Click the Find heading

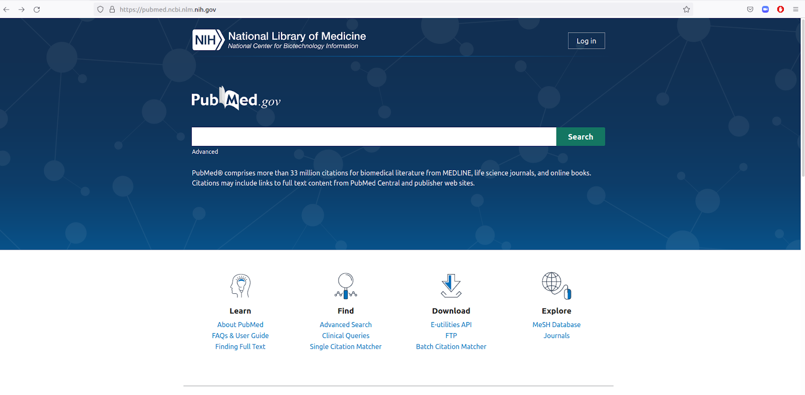346,311
